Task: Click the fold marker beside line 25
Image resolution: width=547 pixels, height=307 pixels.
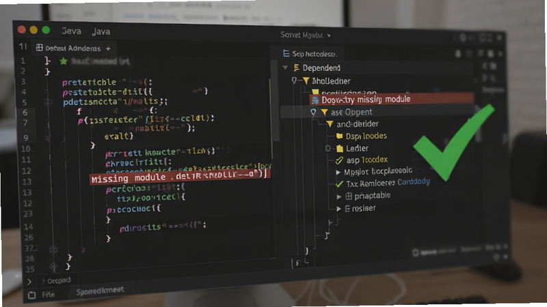Action: (x=53, y=266)
